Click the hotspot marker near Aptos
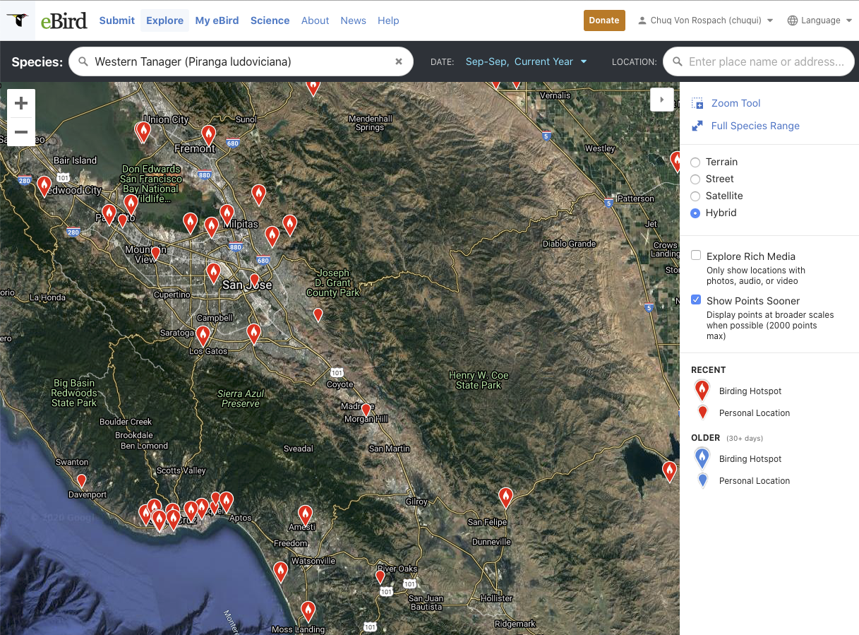Screen dimensions: 859x635 [226, 502]
